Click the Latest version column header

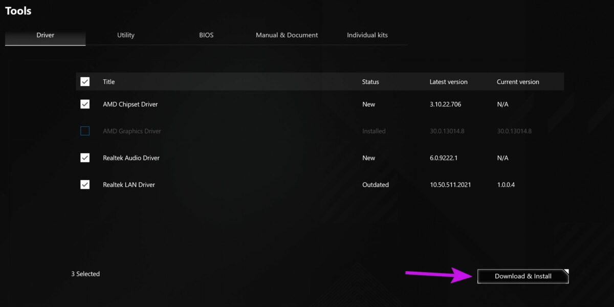[x=448, y=82]
